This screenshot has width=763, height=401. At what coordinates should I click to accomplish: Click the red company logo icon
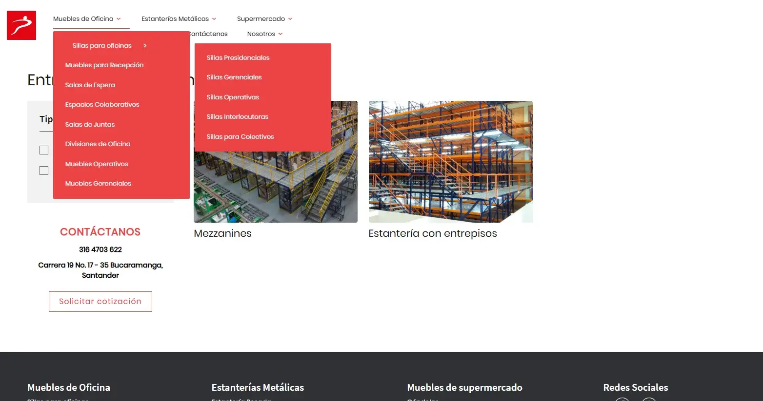click(x=21, y=25)
